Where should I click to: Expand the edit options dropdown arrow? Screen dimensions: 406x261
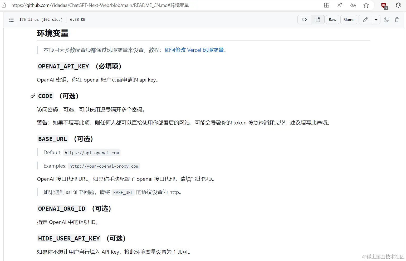(x=376, y=19)
